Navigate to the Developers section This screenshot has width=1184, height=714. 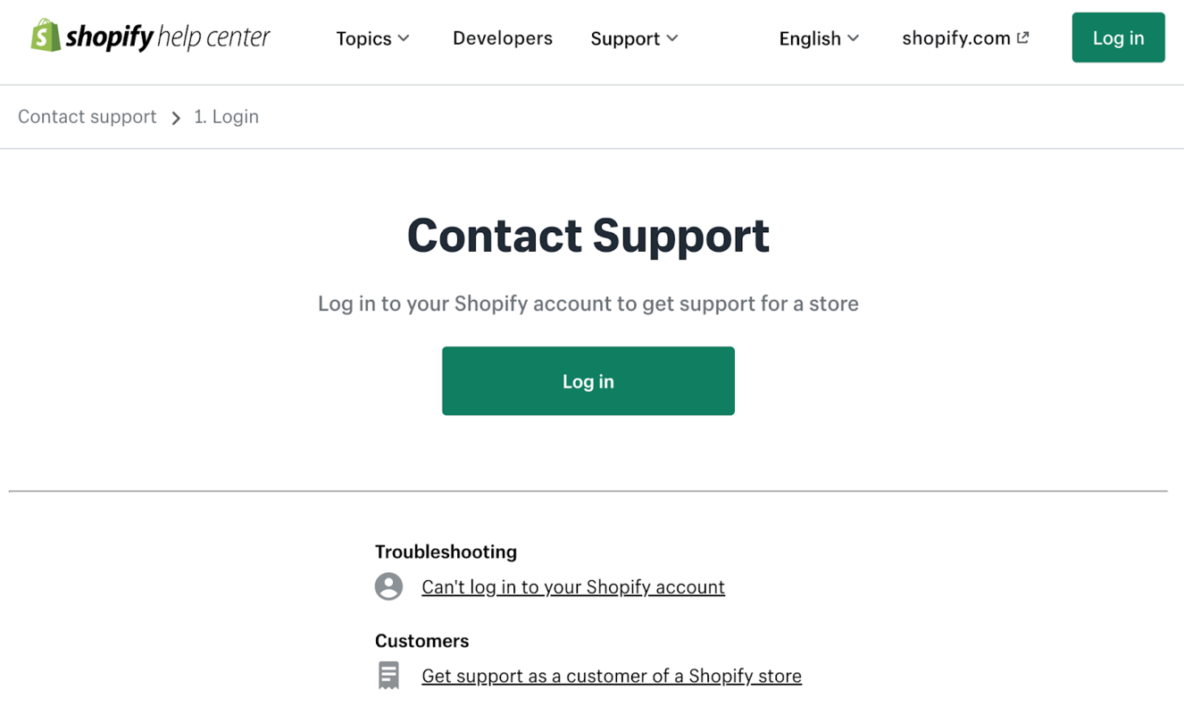502,38
